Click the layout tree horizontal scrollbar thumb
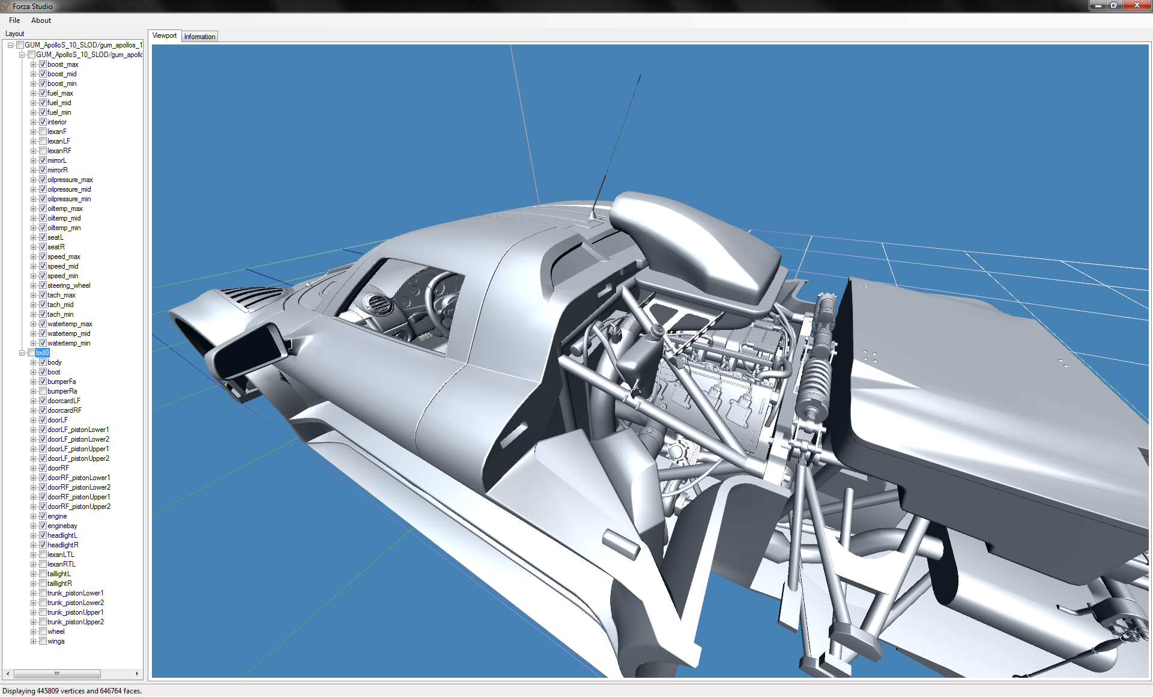This screenshot has width=1153, height=697. click(x=57, y=674)
